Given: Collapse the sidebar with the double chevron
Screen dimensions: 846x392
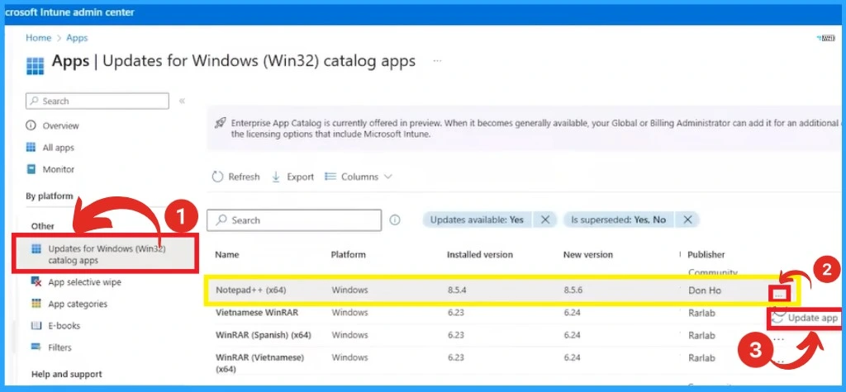Looking at the screenshot, I should click(x=183, y=101).
